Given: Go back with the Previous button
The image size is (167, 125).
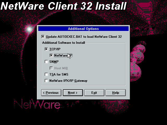Looking at the screenshot, I should click(51, 93).
